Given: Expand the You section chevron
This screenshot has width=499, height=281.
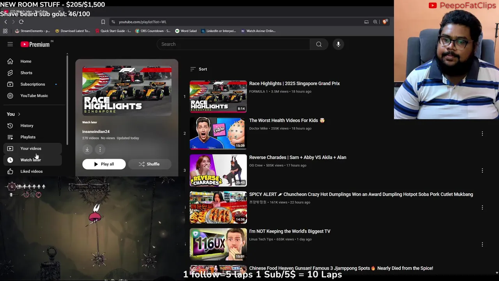Looking at the screenshot, I should [x=19, y=114].
